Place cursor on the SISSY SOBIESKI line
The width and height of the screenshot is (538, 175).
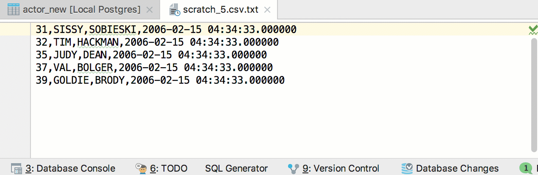(x=166, y=30)
